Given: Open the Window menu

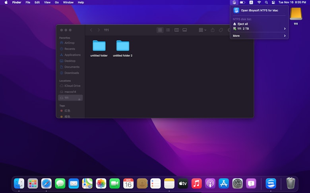Looking at the screenshot, I should 68,2.
